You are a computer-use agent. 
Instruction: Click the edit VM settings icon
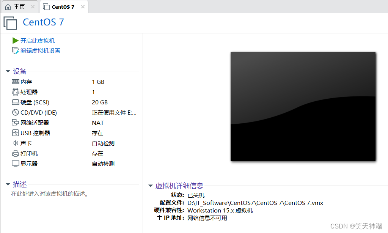(x=15, y=51)
